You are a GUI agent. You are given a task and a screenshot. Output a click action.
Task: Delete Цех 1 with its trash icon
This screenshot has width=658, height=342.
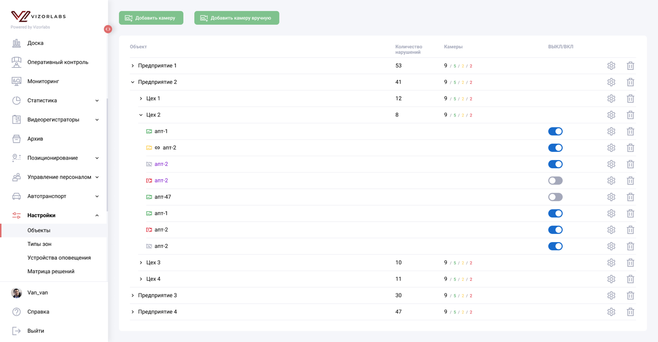pyautogui.click(x=630, y=98)
